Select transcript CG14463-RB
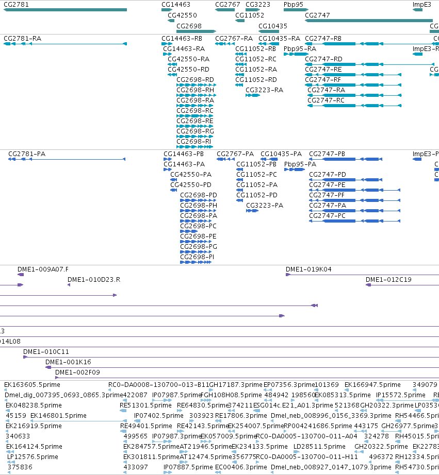This screenshot has width=439, height=475. [x=182, y=39]
